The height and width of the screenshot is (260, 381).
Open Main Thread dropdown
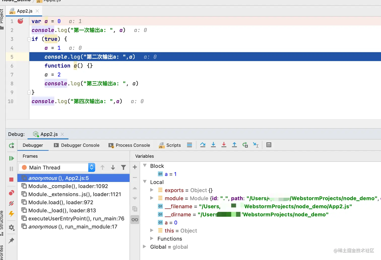(57, 168)
